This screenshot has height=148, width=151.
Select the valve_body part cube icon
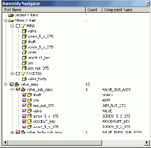24,79
